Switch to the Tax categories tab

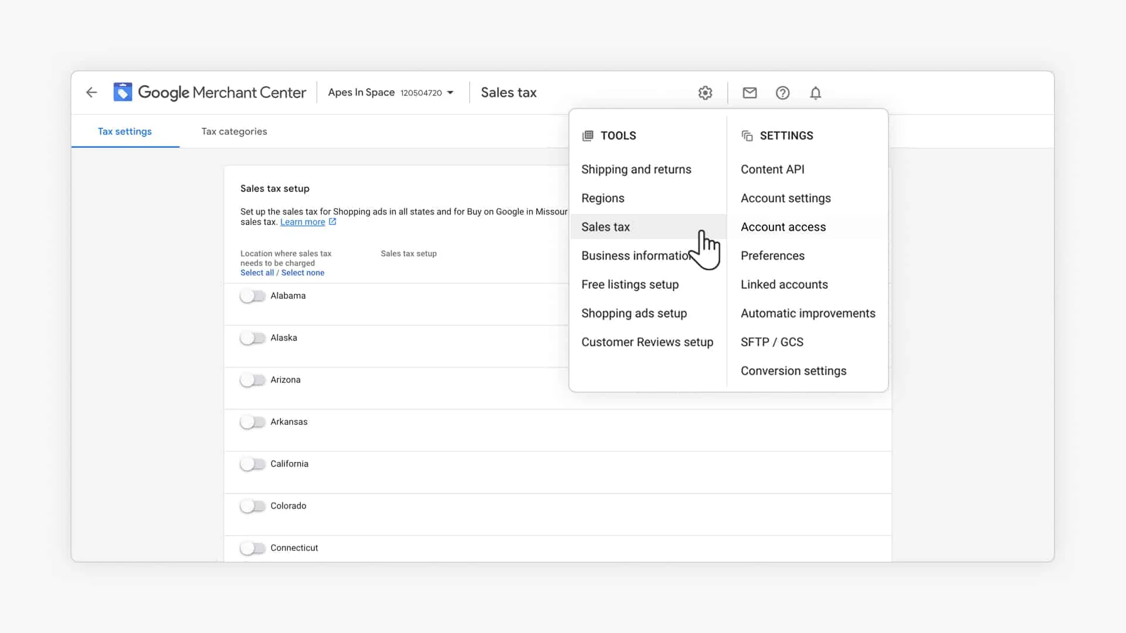(234, 131)
